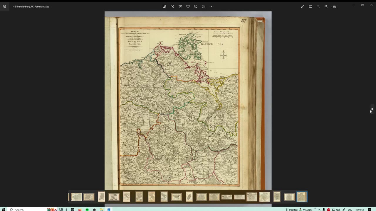Select the first full filmstrip thumbnail on left
Screen dimensions: 376x211
(76, 197)
